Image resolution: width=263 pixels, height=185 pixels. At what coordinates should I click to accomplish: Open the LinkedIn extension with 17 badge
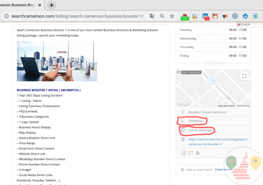(205, 17)
